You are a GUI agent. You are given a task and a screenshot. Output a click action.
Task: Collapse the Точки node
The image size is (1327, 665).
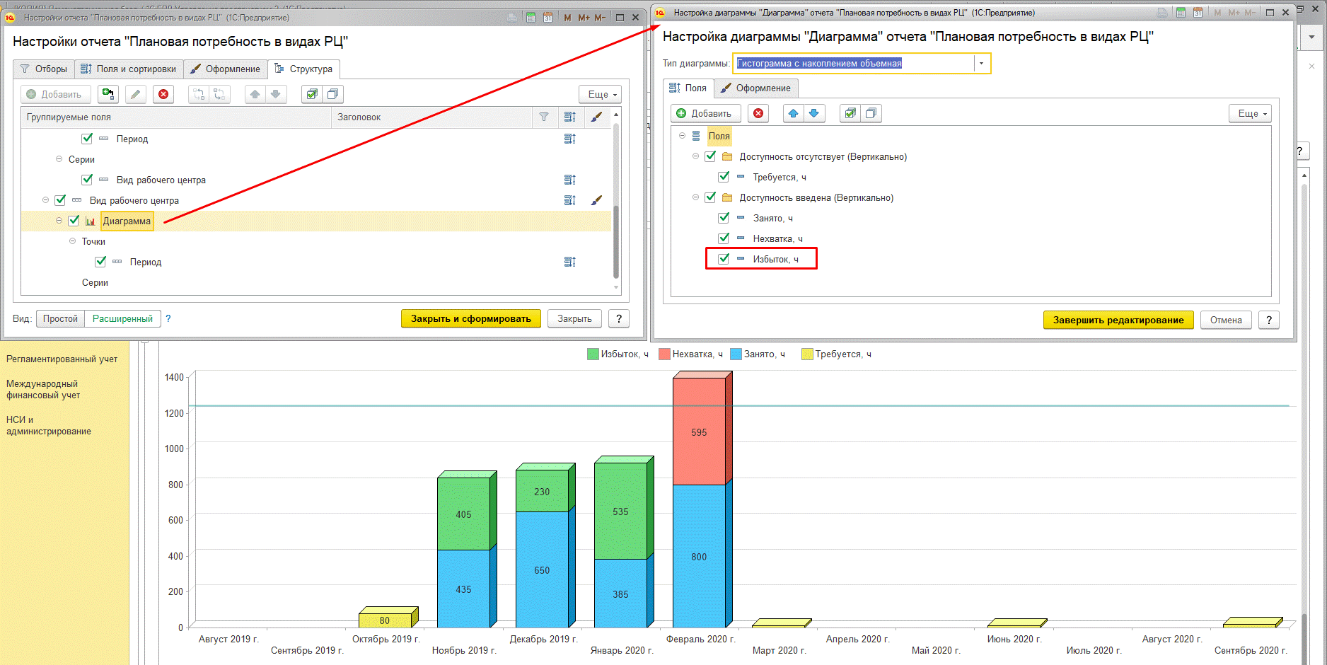[72, 241]
